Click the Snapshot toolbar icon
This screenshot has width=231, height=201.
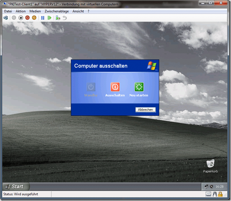(x=58, y=18)
